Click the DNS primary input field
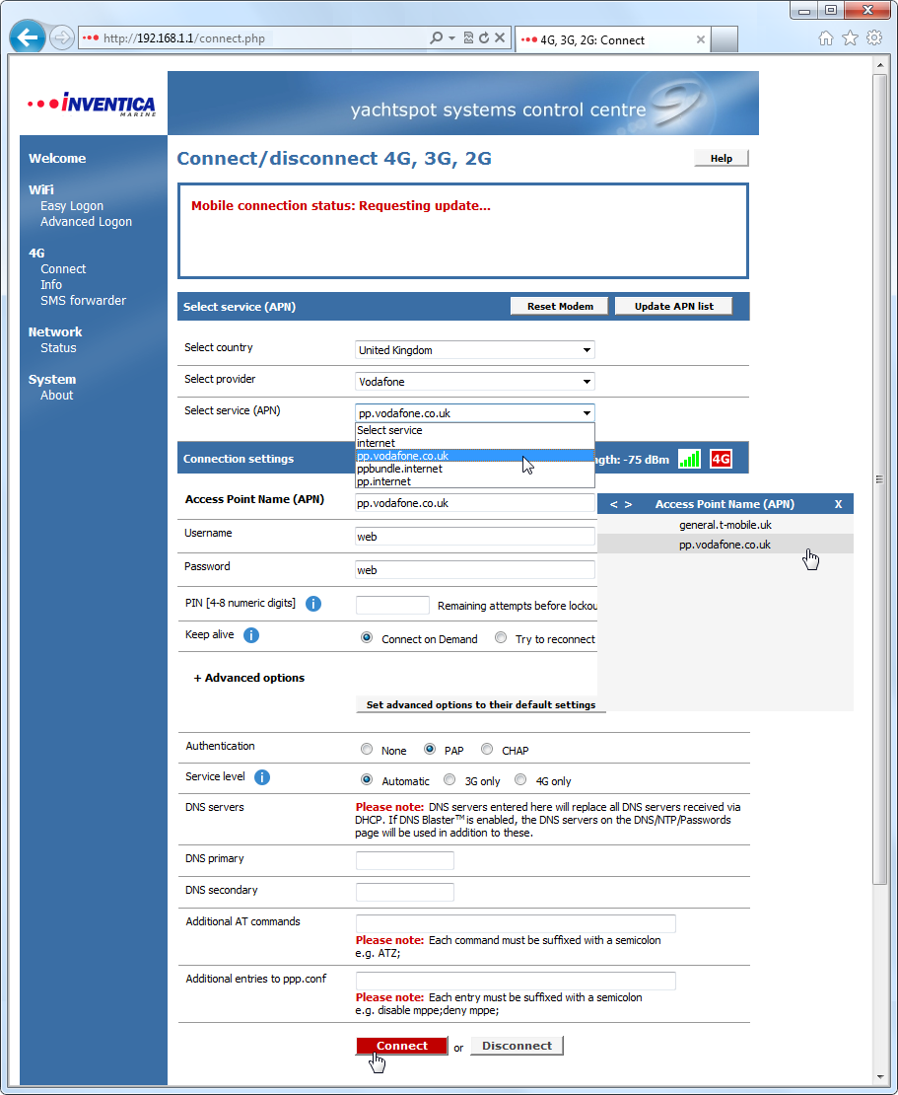This screenshot has width=898, height=1095. pos(405,860)
